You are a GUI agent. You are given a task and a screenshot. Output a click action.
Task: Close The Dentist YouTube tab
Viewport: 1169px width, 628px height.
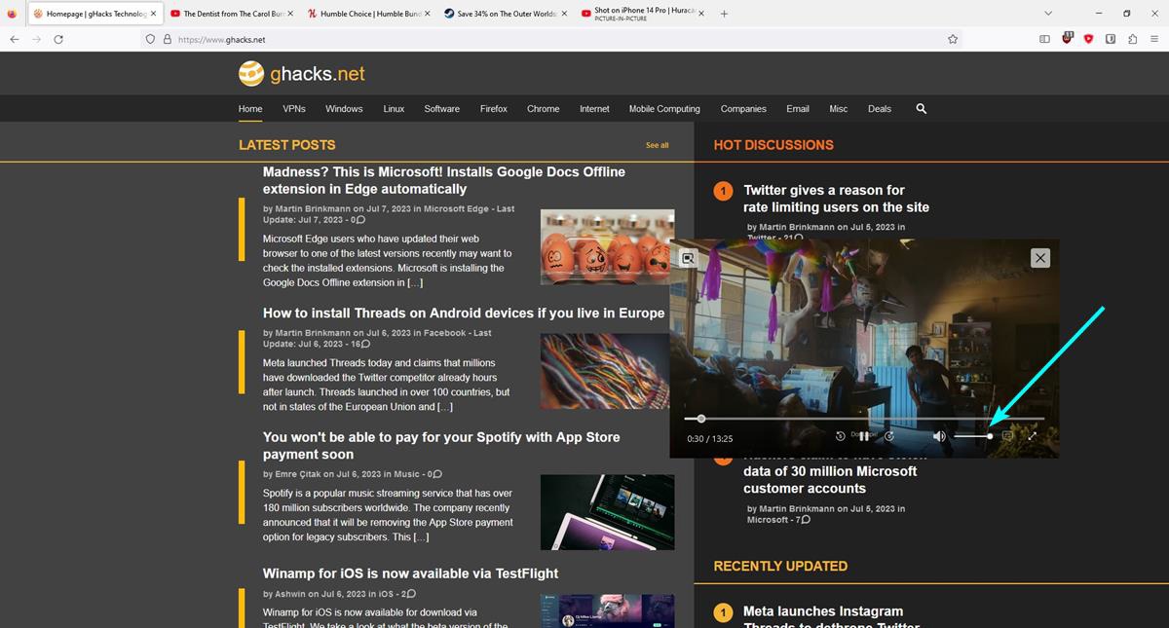click(289, 14)
